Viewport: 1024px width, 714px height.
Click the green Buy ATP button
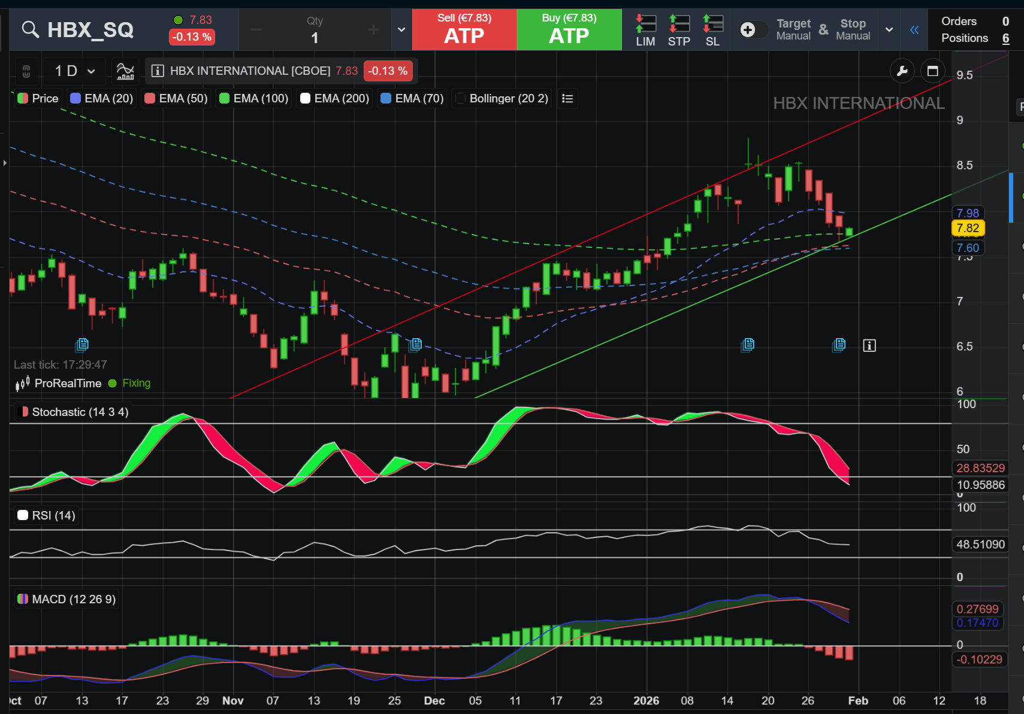(569, 30)
